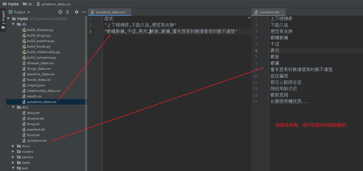Select build_examine.py file
This screenshot has width=363, height=171.
click(x=41, y=41)
